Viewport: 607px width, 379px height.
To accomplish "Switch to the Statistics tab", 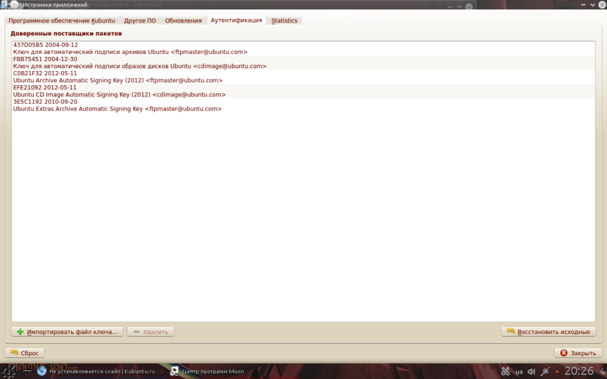I will [x=284, y=21].
